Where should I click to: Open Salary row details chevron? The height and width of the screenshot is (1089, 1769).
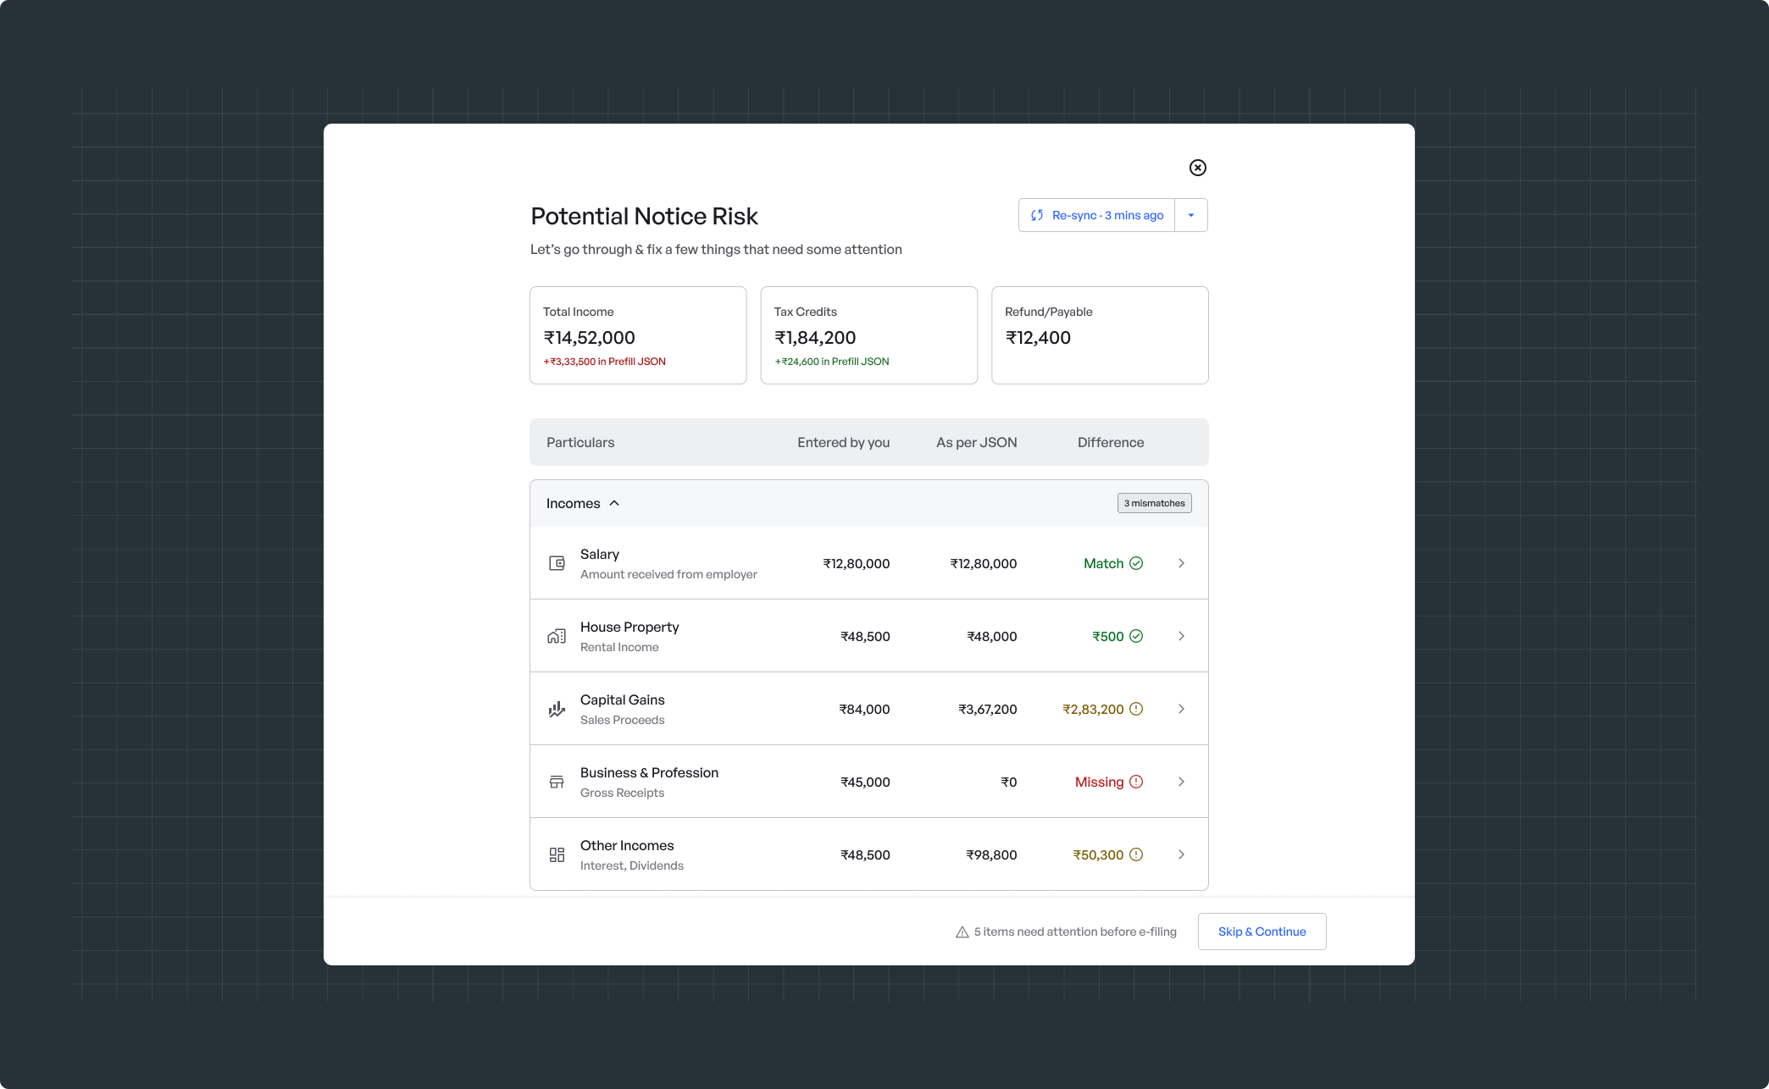pyautogui.click(x=1181, y=563)
